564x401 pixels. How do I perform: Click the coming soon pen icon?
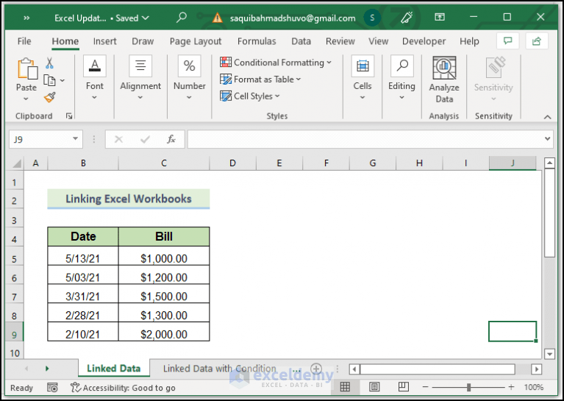[x=407, y=17]
